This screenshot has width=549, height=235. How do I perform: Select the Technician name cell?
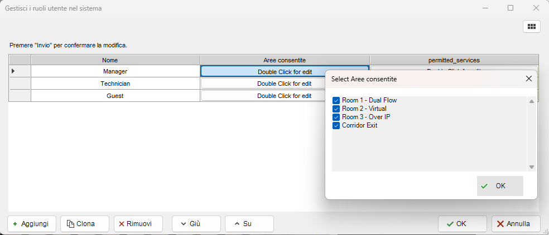coord(115,84)
